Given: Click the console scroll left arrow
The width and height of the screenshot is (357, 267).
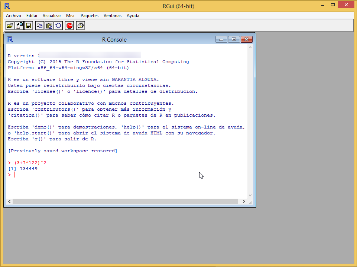Looking at the screenshot, I should click(9, 201).
